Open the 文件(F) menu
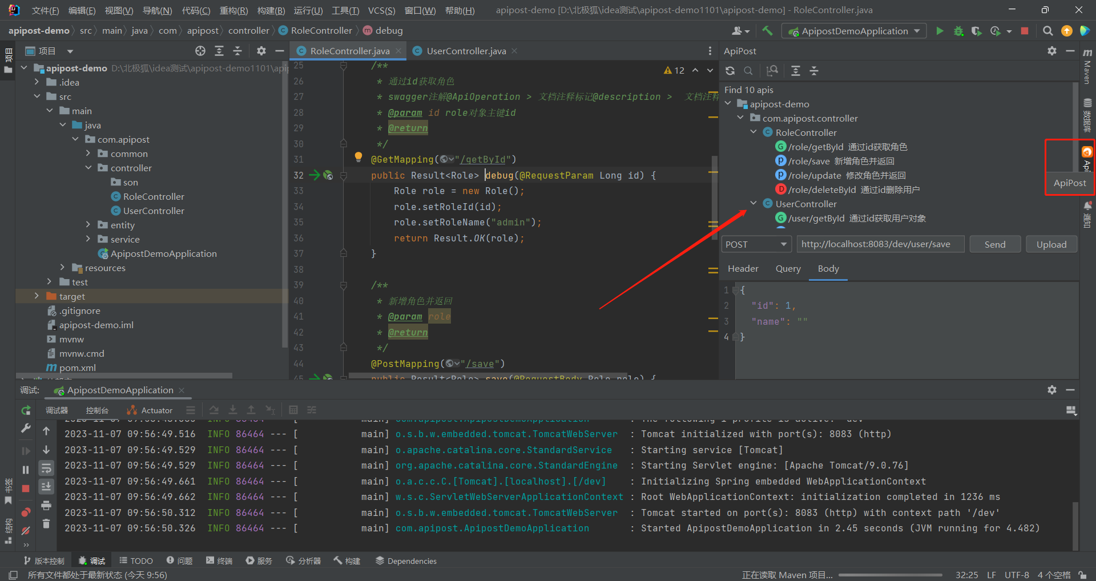The height and width of the screenshot is (581, 1096). (45, 10)
